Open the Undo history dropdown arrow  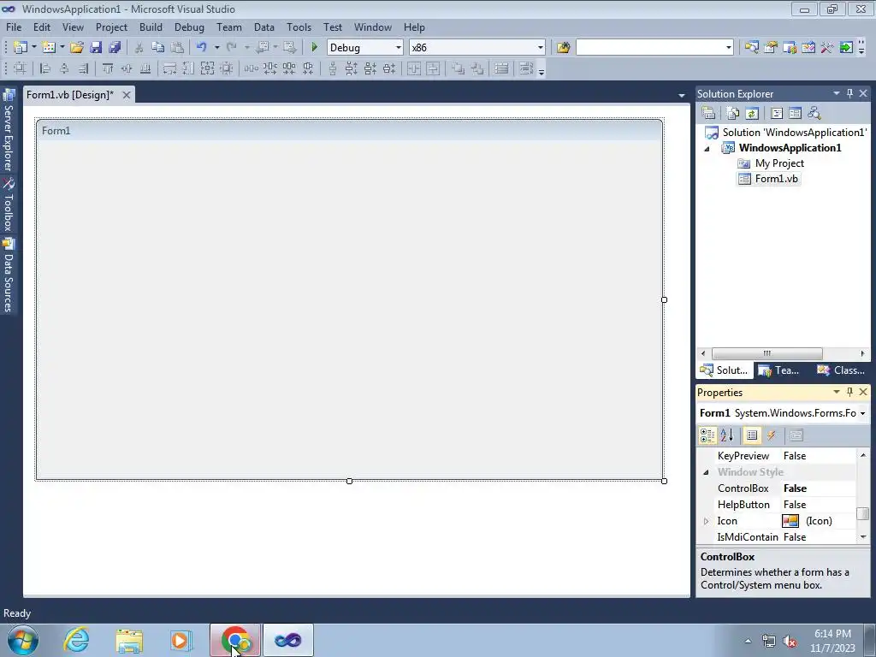pyautogui.click(x=216, y=48)
